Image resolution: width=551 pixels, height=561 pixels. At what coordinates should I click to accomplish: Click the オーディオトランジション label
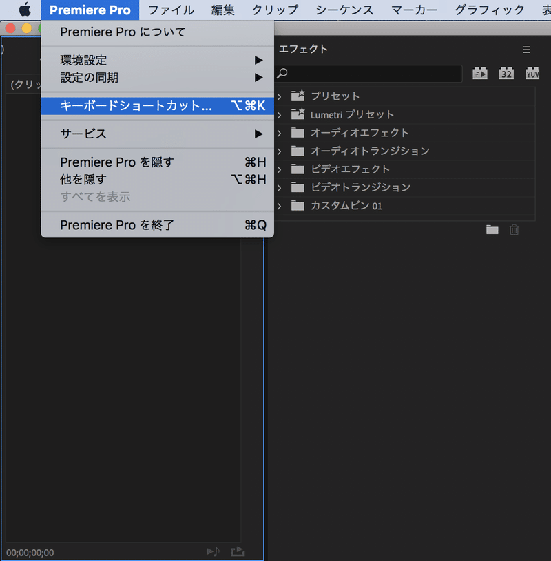coord(370,151)
